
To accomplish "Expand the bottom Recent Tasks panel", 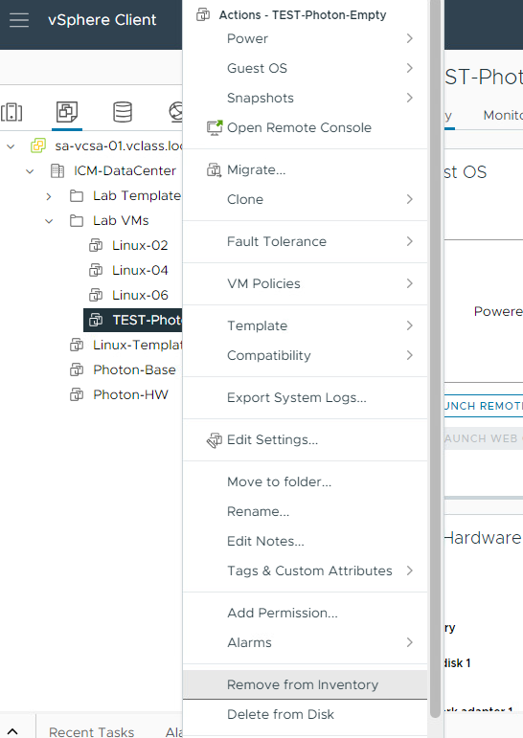I will (x=12, y=731).
